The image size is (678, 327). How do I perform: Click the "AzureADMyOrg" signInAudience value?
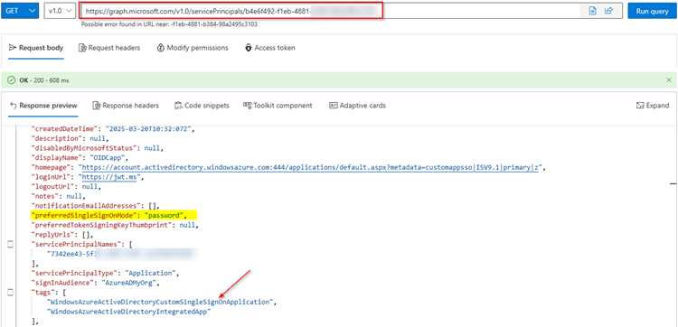click(x=130, y=283)
